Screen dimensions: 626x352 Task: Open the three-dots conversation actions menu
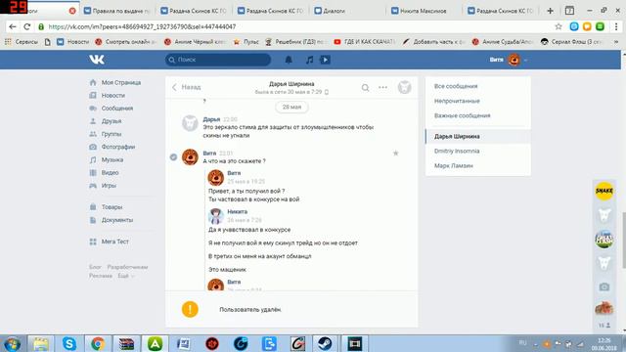[382, 87]
